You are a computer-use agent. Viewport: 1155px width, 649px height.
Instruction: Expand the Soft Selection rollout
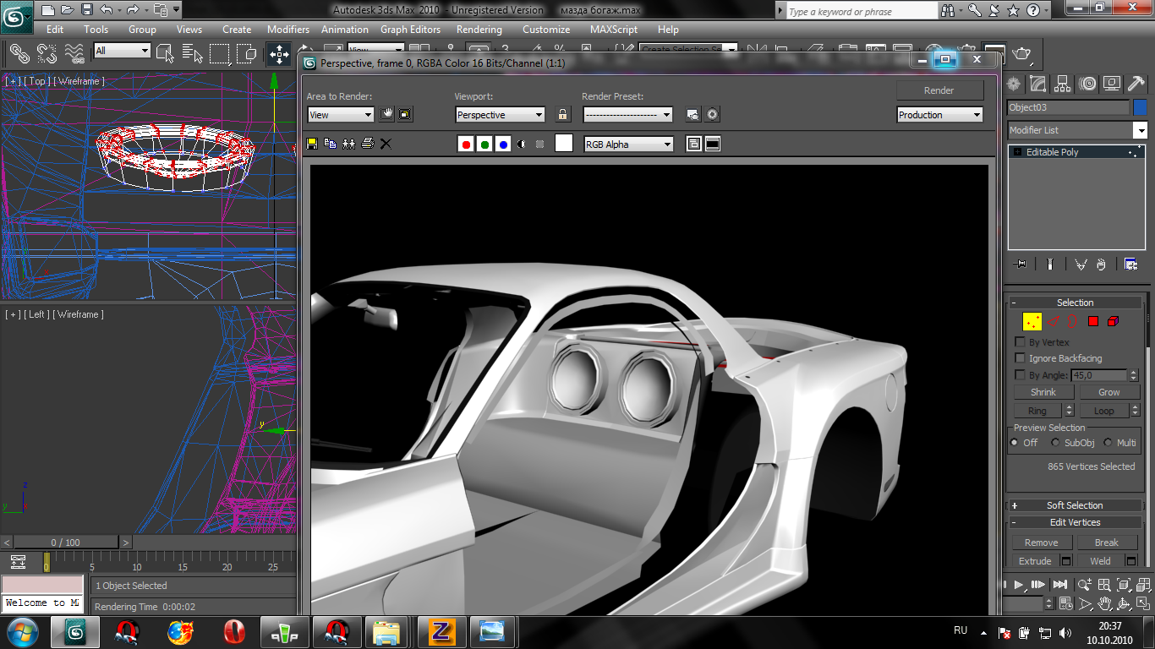pos(1075,505)
